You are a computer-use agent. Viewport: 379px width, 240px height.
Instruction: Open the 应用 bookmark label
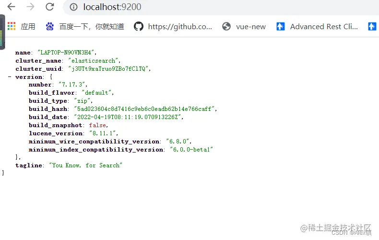pyautogui.click(x=28, y=26)
